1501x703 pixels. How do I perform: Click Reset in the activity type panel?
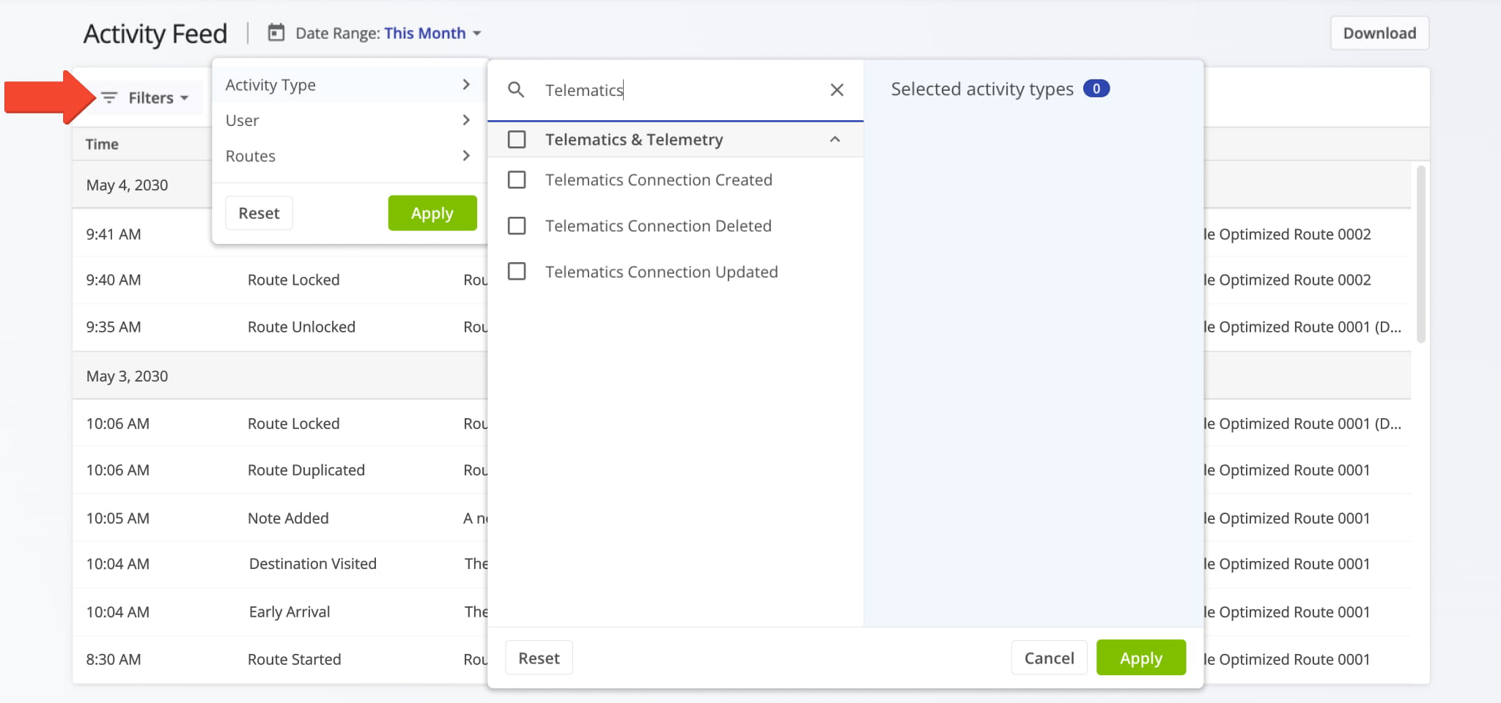(x=539, y=658)
